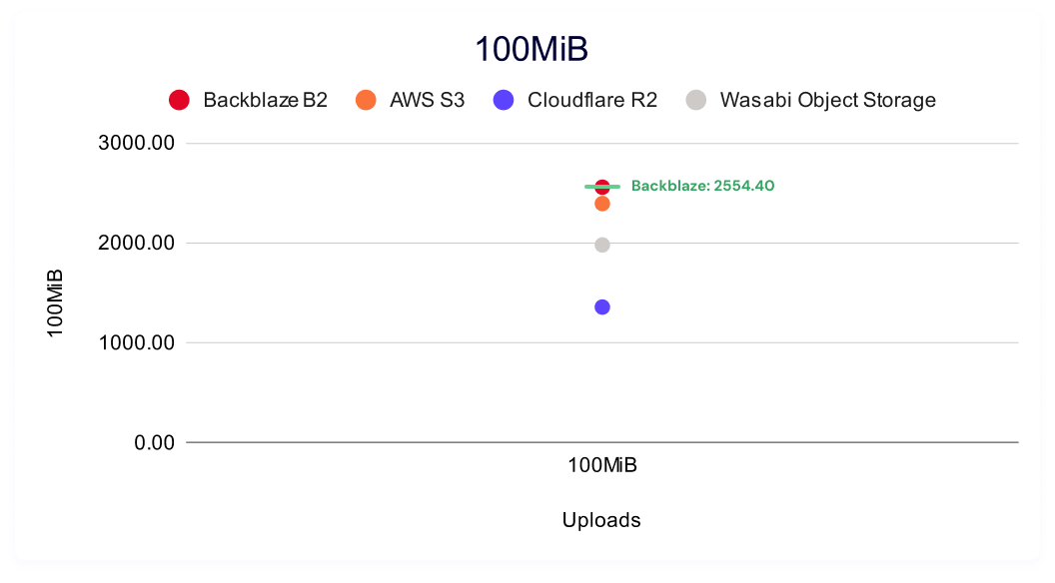Toggle the AWS S3 legend label
The image size is (1055, 583).
[427, 100]
